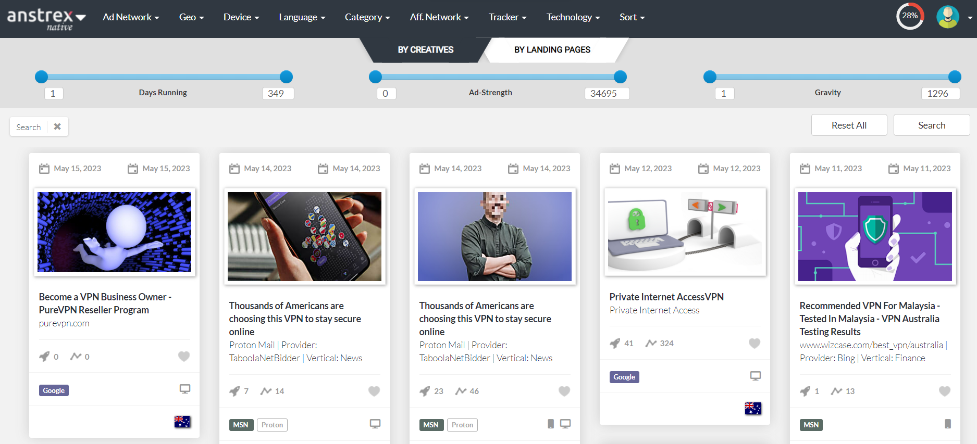
Task: Favorite the Recommended VPN For Malaysia ad
Action: pyautogui.click(x=945, y=391)
